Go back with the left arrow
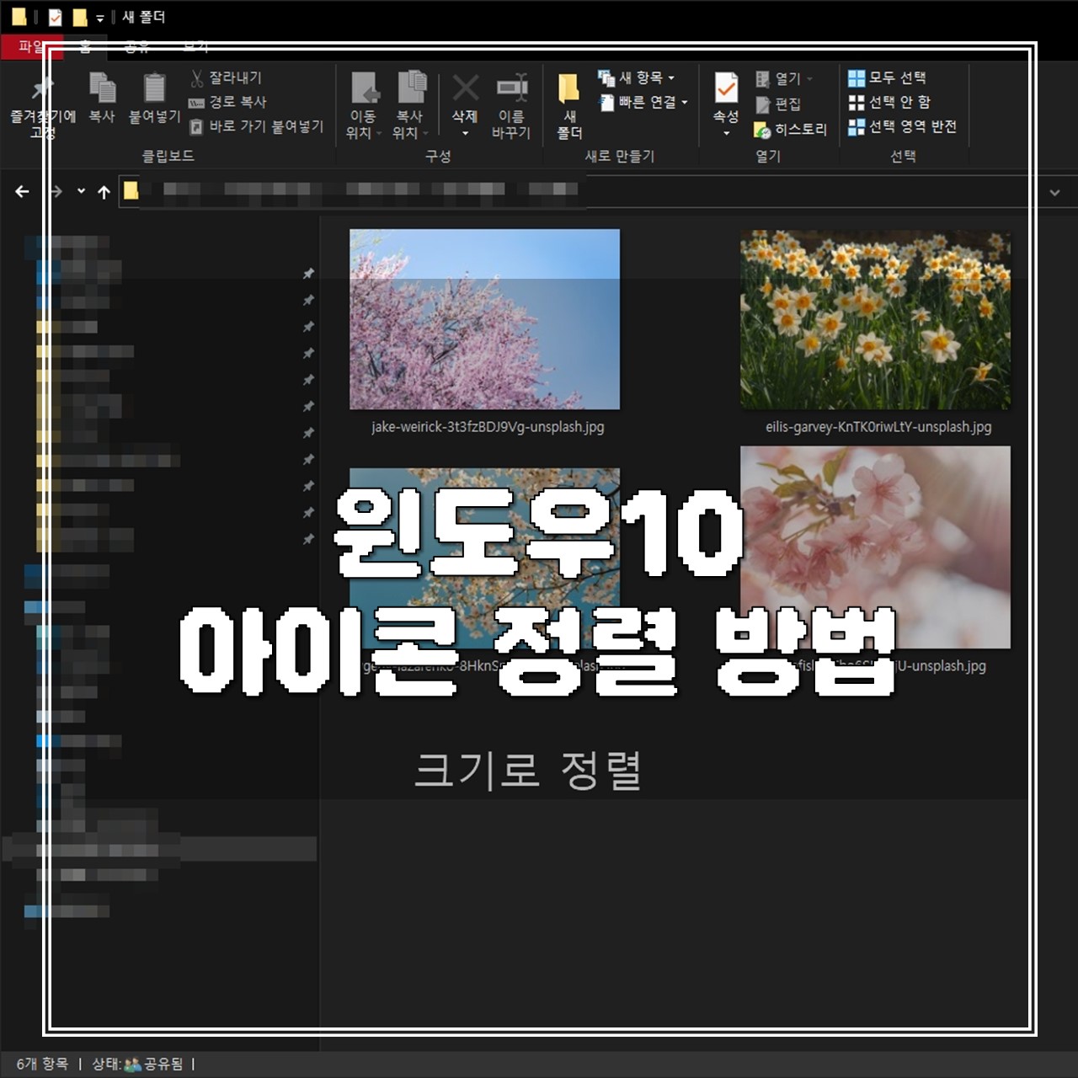1078x1078 pixels. click(22, 192)
